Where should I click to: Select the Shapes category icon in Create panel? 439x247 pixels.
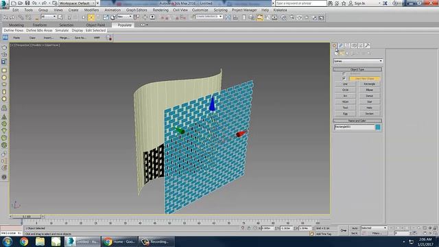342,54
